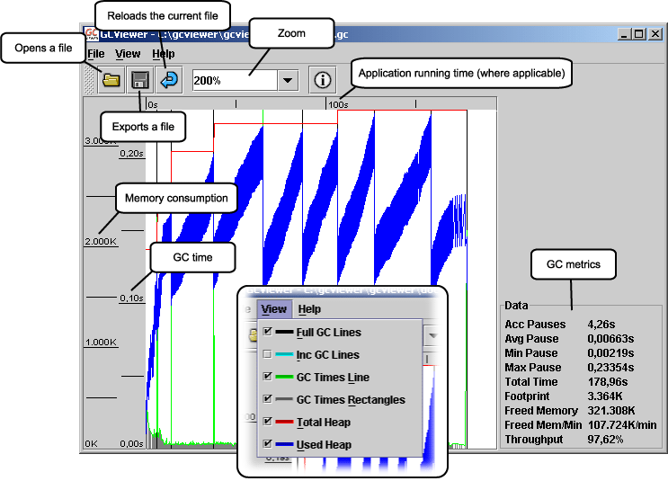Maximize the GCViewer window
668x481 pixels.
coord(639,33)
